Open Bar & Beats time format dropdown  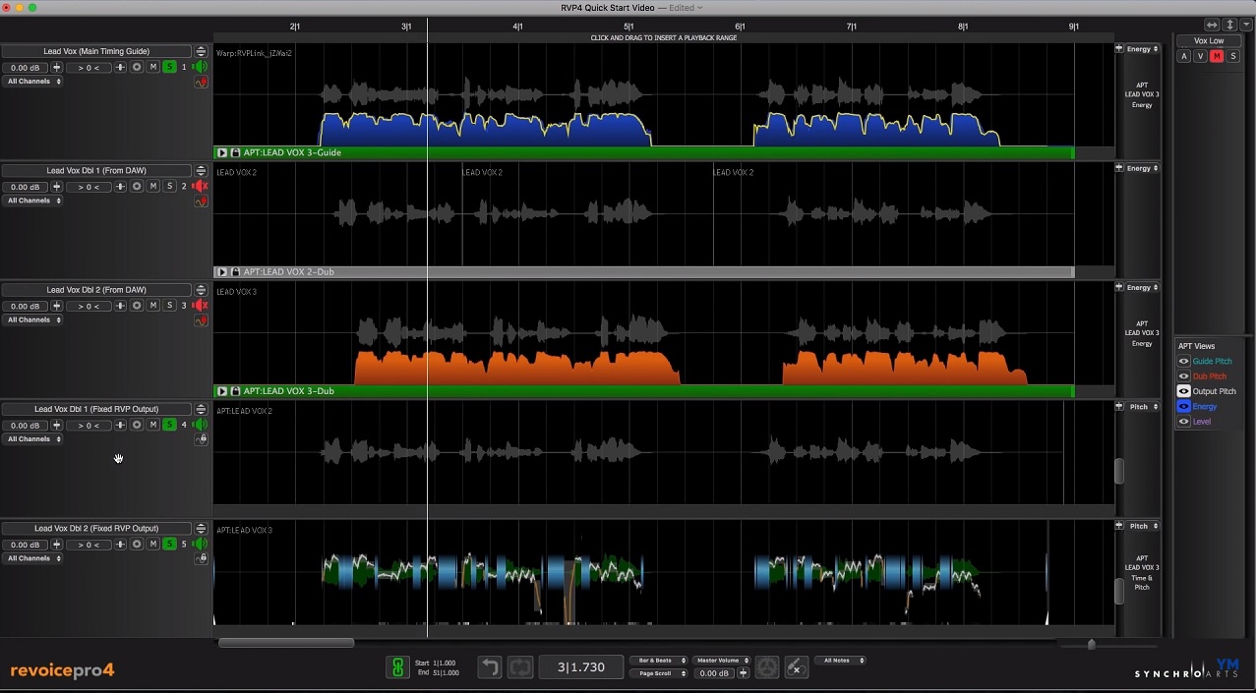pyautogui.click(x=658, y=661)
